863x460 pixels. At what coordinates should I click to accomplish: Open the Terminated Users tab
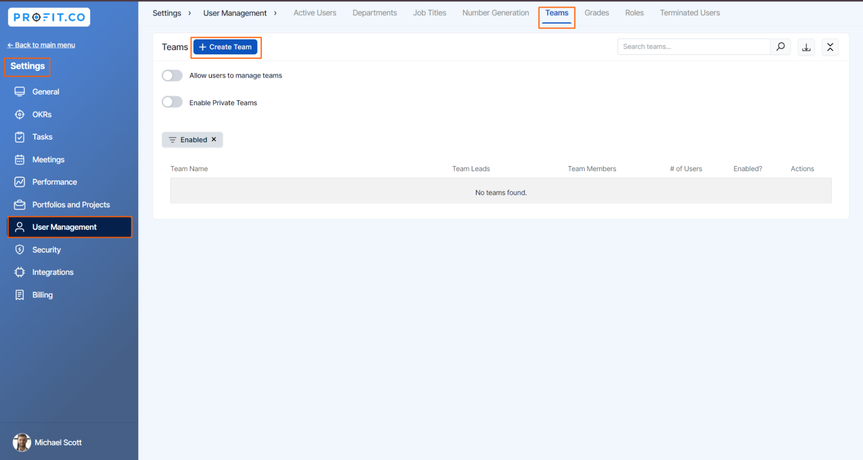(690, 13)
